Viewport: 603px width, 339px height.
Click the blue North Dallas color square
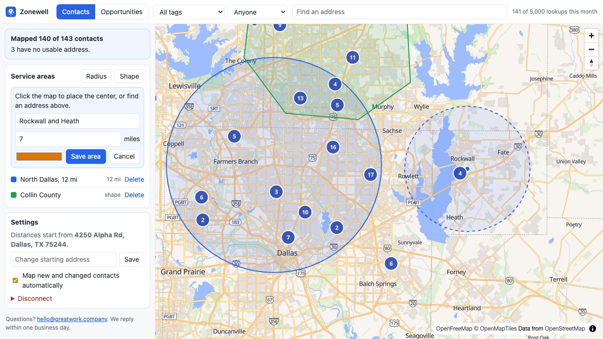14,179
